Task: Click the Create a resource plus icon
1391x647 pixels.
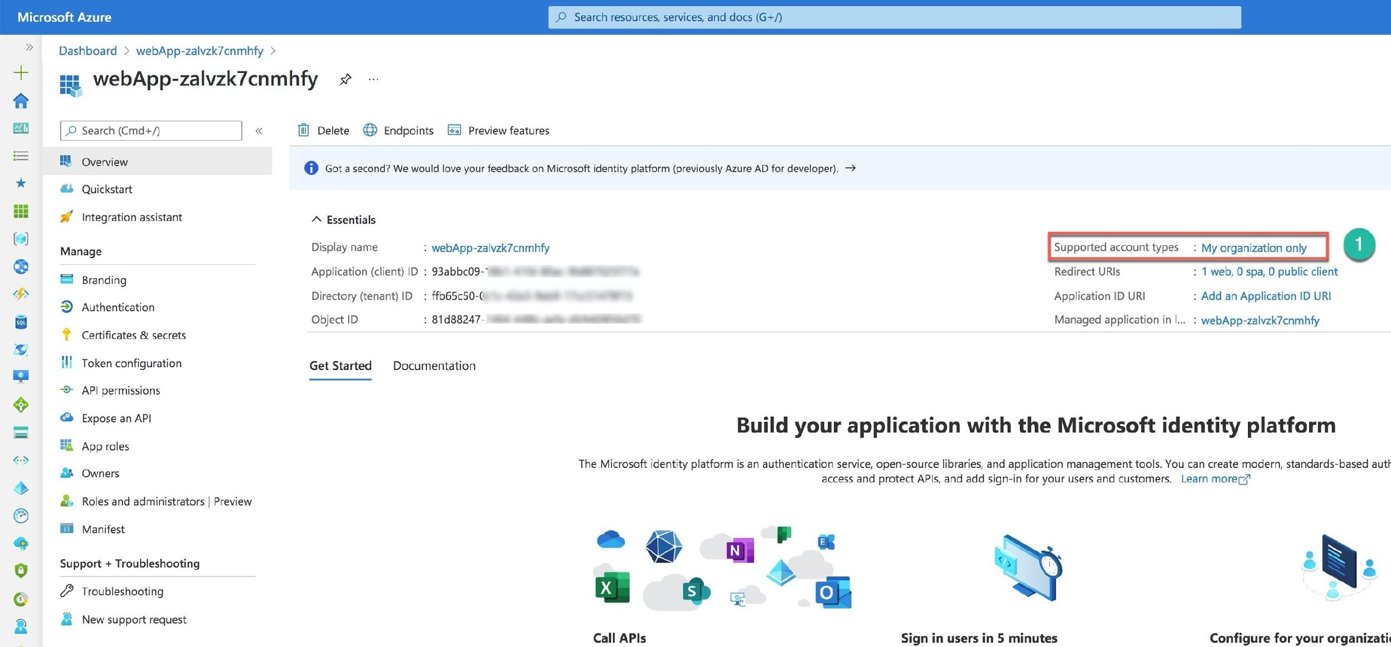Action: coord(21,72)
